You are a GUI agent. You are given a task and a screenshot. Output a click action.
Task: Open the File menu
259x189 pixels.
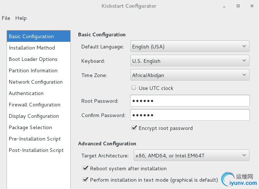tap(6, 18)
